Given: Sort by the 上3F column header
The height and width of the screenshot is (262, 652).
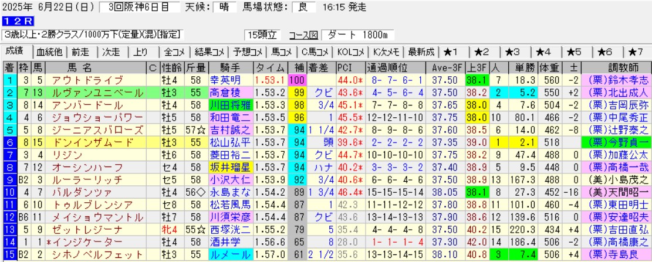Looking at the screenshot, I should click(477, 66).
